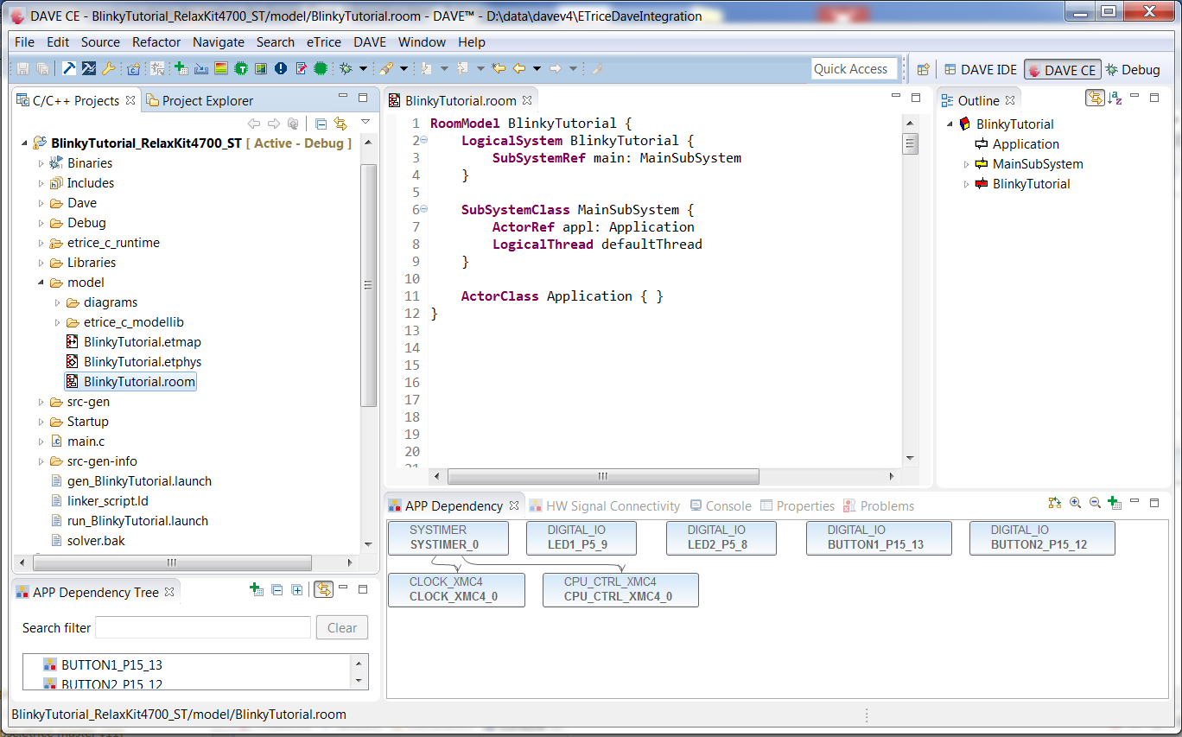This screenshot has width=1182, height=737.
Task: Open the Problems tab
Action: click(879, 505)
